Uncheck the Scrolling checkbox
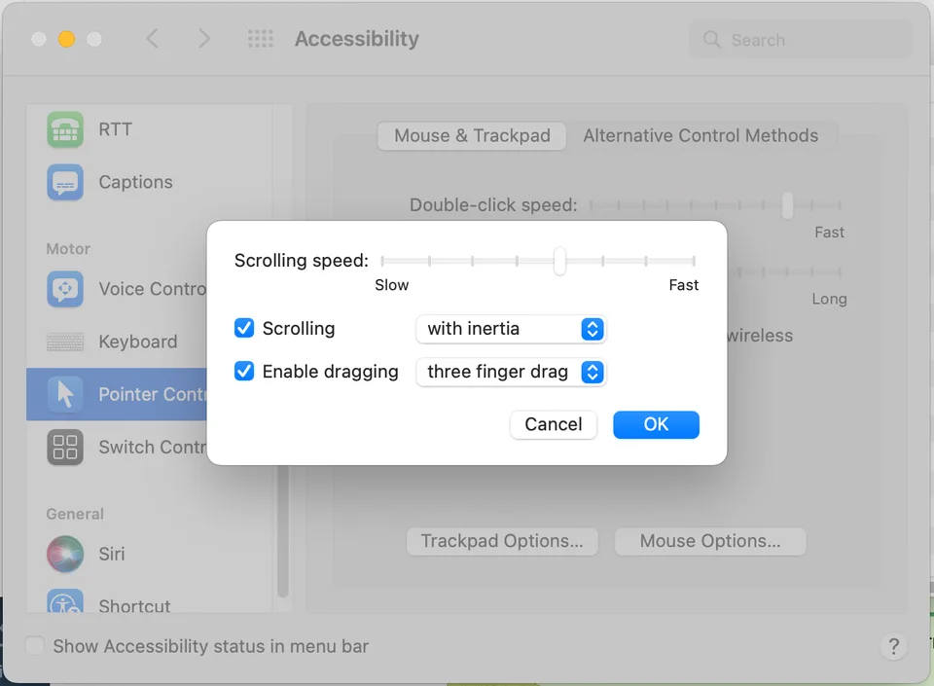 pos(245,329)
